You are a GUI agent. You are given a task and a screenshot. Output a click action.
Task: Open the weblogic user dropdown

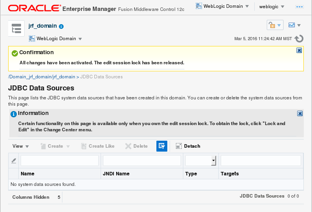[271, 7]
